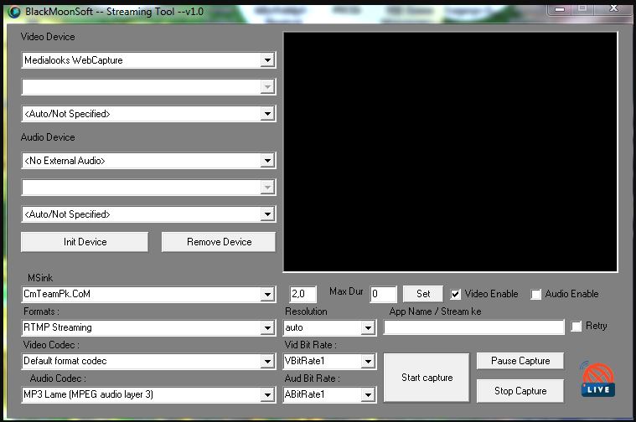Viewport: 636px width, 422px height.
Task: Close the Streaming Tool window
Action: 613,8
